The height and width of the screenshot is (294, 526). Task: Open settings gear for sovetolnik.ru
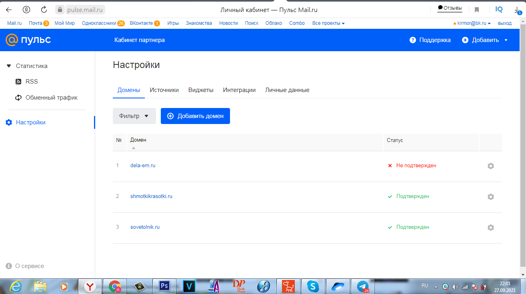coord(491,227)
